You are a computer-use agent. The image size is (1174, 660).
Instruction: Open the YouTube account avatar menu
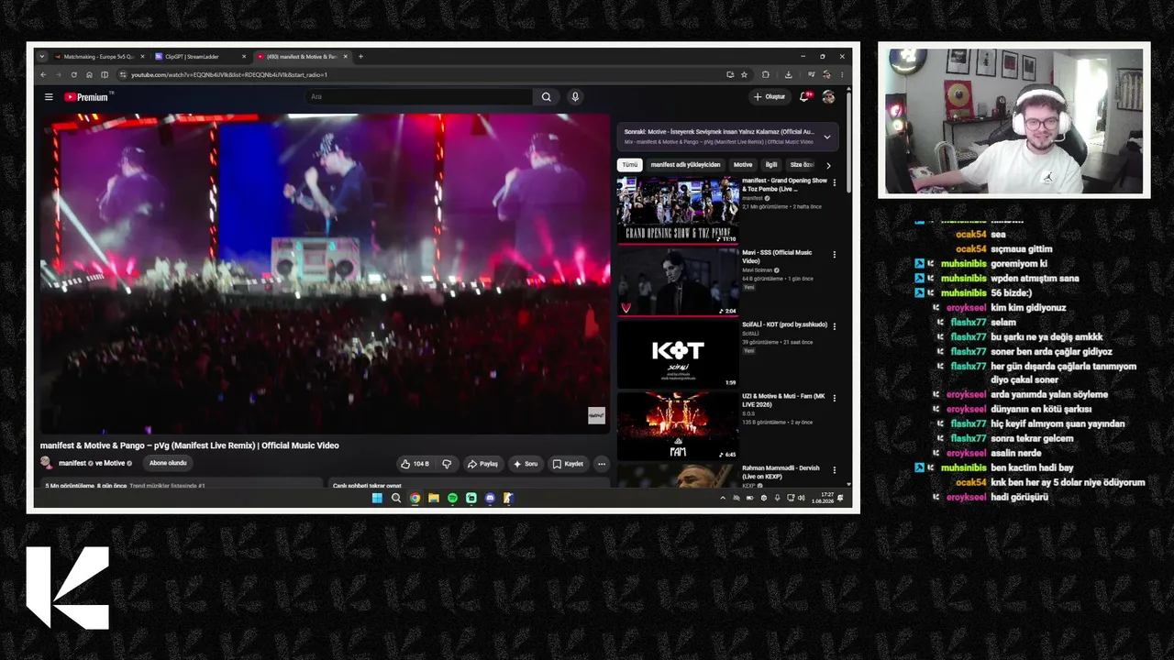(x=828, y=97)
